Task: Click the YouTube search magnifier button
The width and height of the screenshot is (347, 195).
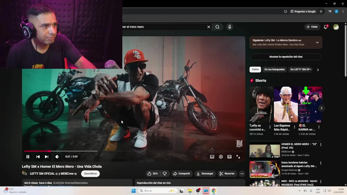Action: point(217,27)
